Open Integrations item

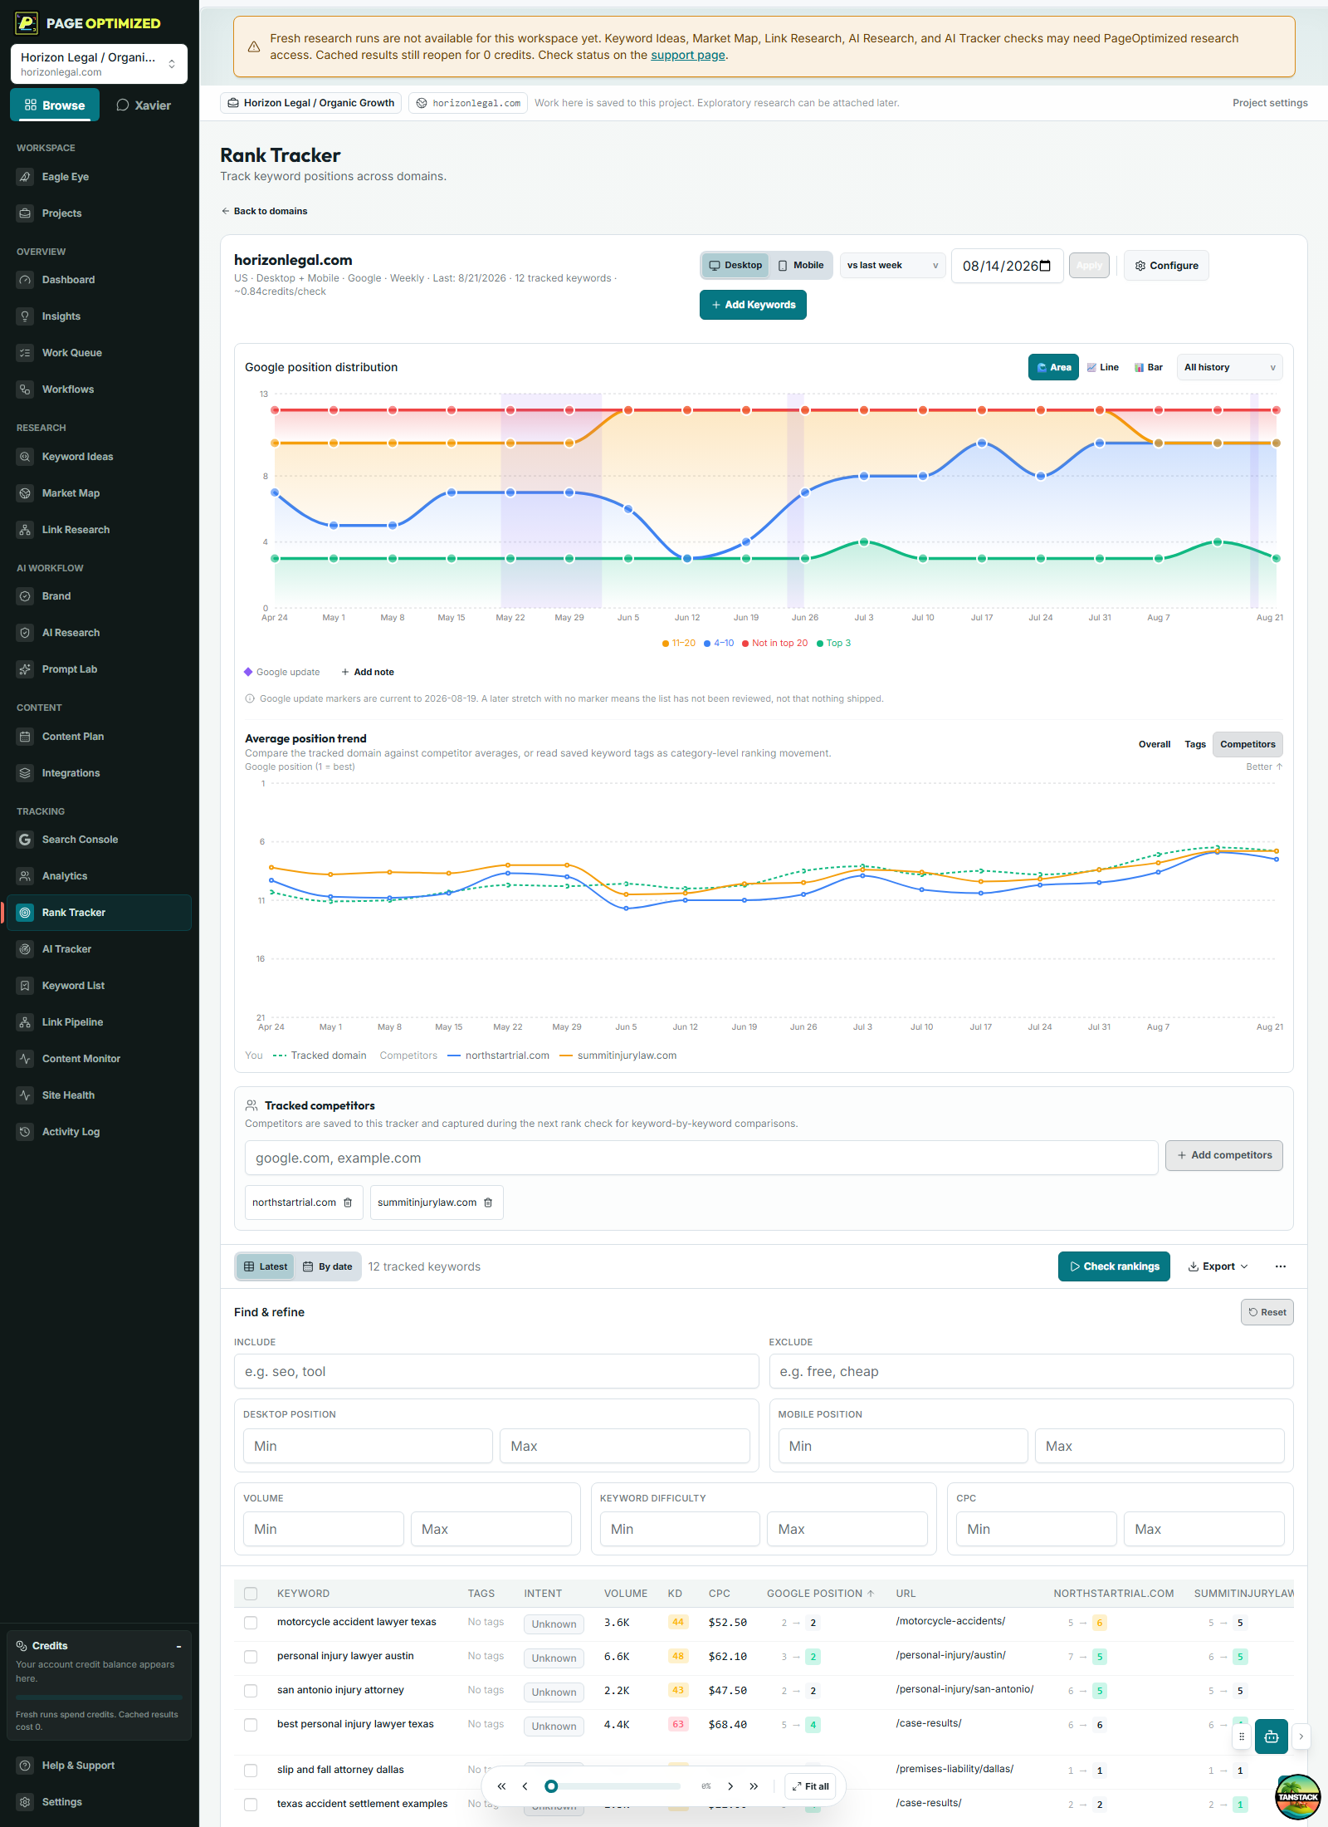click(x=99, y=773)
